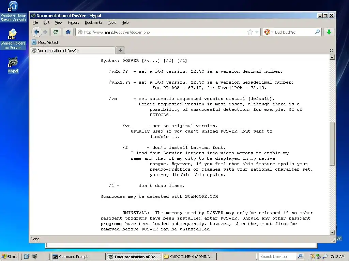Open the DuckDuckGo search engine selector
349x261 pixels.
[x=269, y=32]
